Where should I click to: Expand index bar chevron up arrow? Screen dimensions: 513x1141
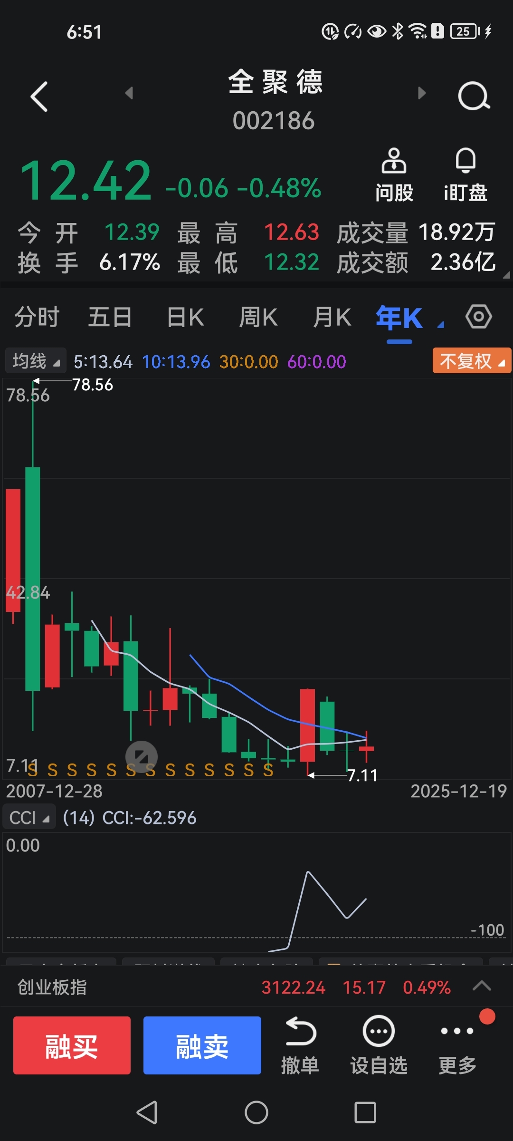point(482,986)
